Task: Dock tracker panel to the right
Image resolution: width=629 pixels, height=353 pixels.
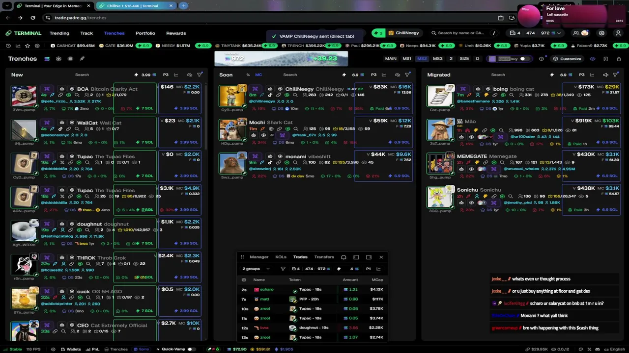Action: [x=369, y=257]
